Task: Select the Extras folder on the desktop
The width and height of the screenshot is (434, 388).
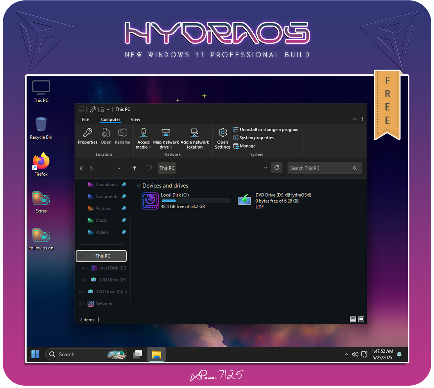Action: tap(41, 202)
